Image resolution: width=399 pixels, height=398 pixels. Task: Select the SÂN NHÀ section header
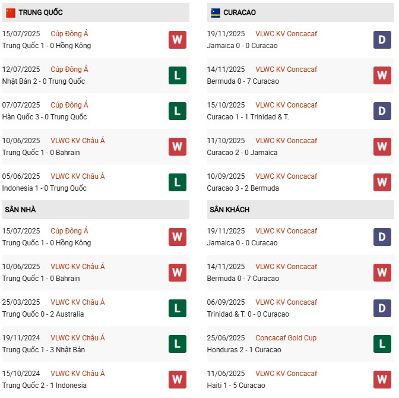tap(21, 210)
